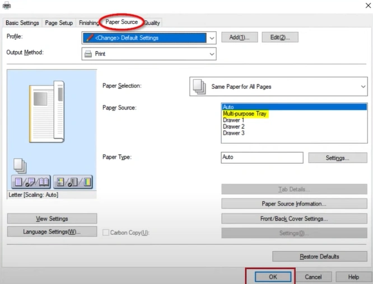Click the Add(1)... button
This screenshot has width=373, height=284.
[240, 37]
